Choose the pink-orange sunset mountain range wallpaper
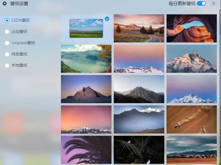Screen dimensions: 221x165 point(86,119)
